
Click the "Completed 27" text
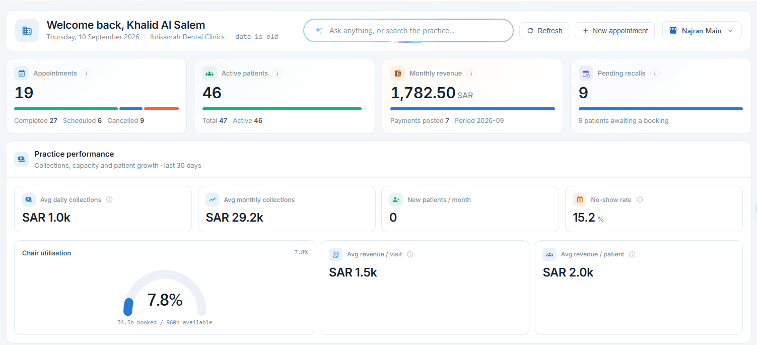36,121
